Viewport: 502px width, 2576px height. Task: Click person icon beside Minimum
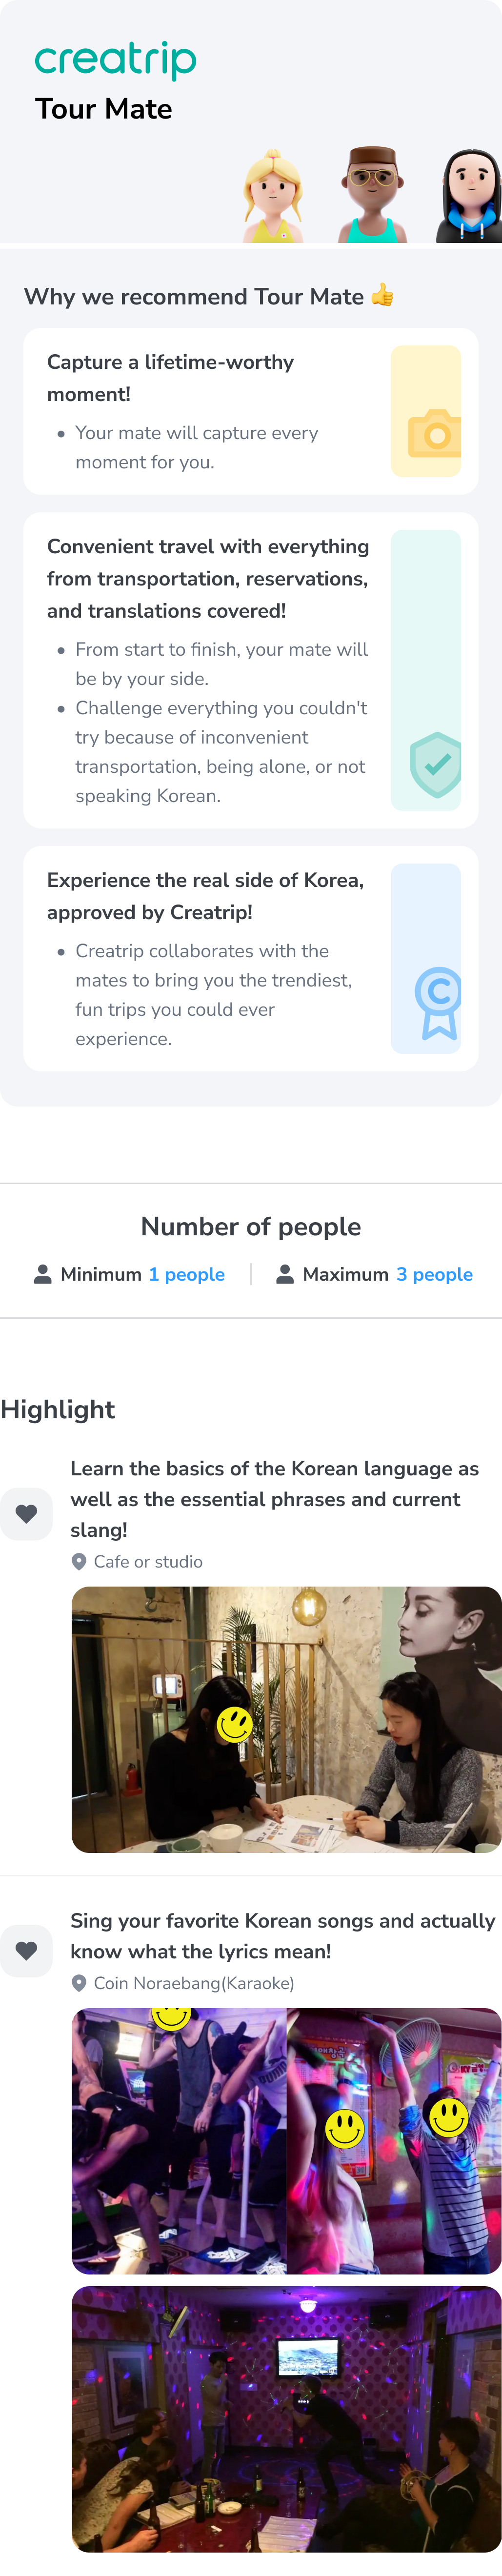43,1274
